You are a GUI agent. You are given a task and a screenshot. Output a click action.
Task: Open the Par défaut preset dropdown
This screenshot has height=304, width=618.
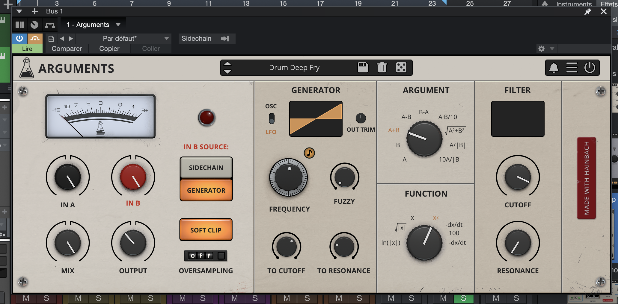point(123,39)
